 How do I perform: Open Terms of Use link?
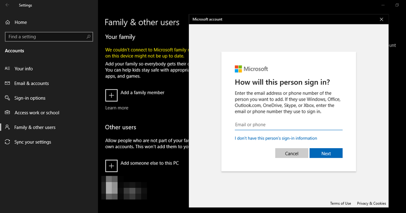pos(341,203)
